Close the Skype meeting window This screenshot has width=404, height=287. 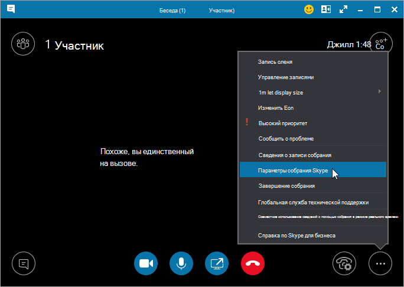click(x=395, y=10)
